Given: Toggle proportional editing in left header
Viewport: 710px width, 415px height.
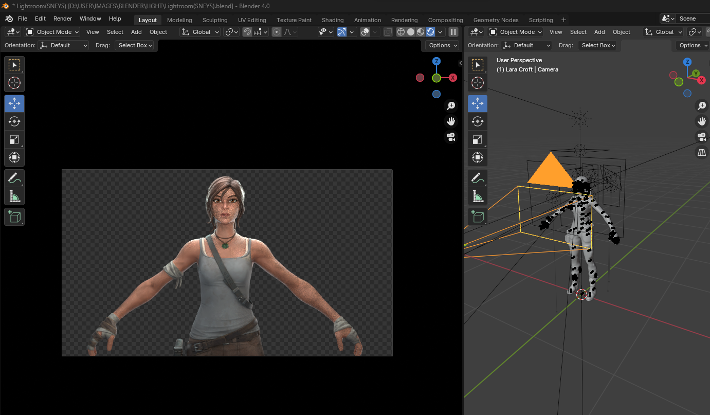Looking at the screenshot, I should [x=277, y=32].
